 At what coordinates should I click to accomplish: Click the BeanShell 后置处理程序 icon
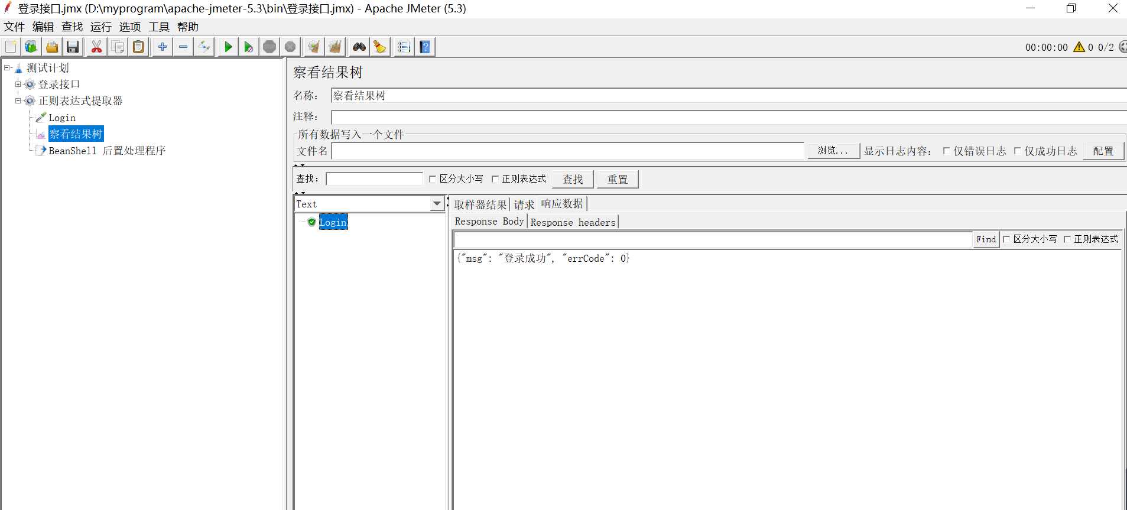(41, 151)
